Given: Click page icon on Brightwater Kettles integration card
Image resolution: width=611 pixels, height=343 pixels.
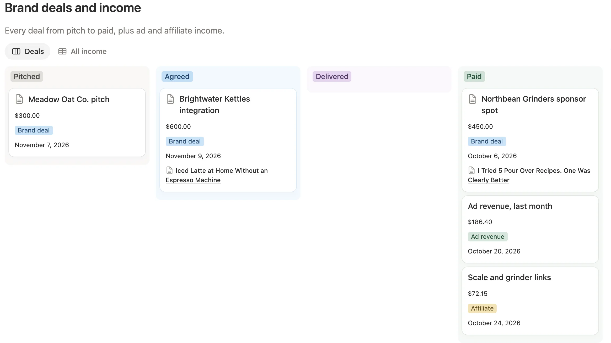Looking at the screenshot, I should (x=170, y=99).
